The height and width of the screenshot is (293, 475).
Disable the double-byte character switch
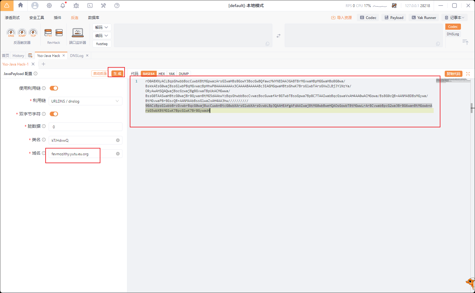click(x=54, y=114)
